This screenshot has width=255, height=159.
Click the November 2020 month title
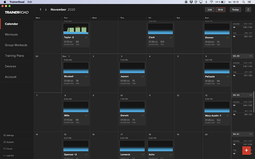(63, 10)
